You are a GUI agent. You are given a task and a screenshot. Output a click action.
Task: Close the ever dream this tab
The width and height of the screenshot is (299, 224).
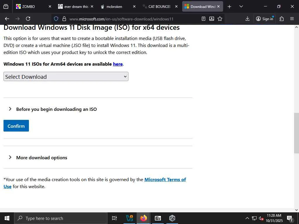(x=92, y=6)
